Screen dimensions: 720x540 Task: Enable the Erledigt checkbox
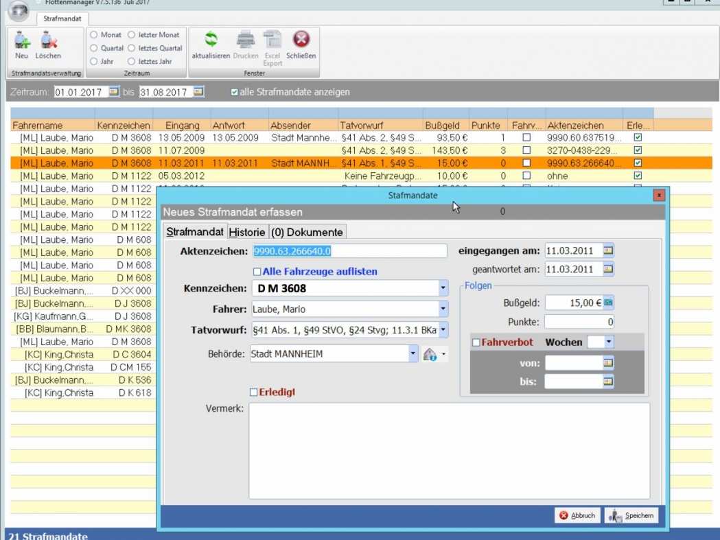point(254,392)
